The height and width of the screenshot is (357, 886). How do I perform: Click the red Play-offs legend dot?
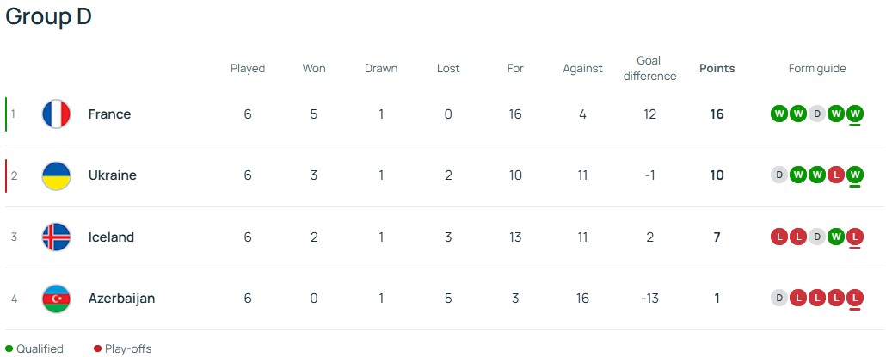click(x=98, y=349)
